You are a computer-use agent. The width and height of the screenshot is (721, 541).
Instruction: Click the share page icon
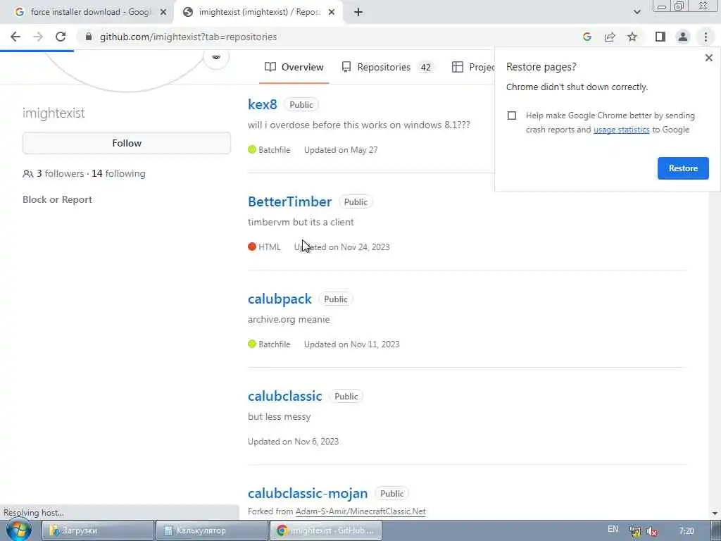[x=610, y=37]
